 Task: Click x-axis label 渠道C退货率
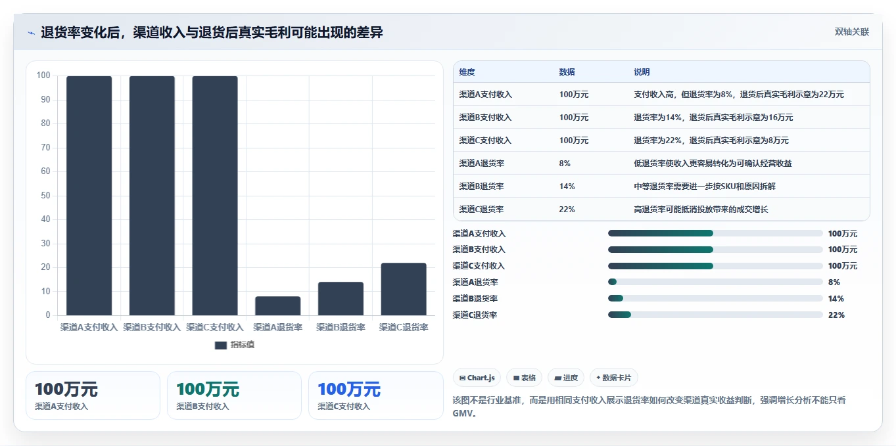pyautogui.click(x=404, y=327)
